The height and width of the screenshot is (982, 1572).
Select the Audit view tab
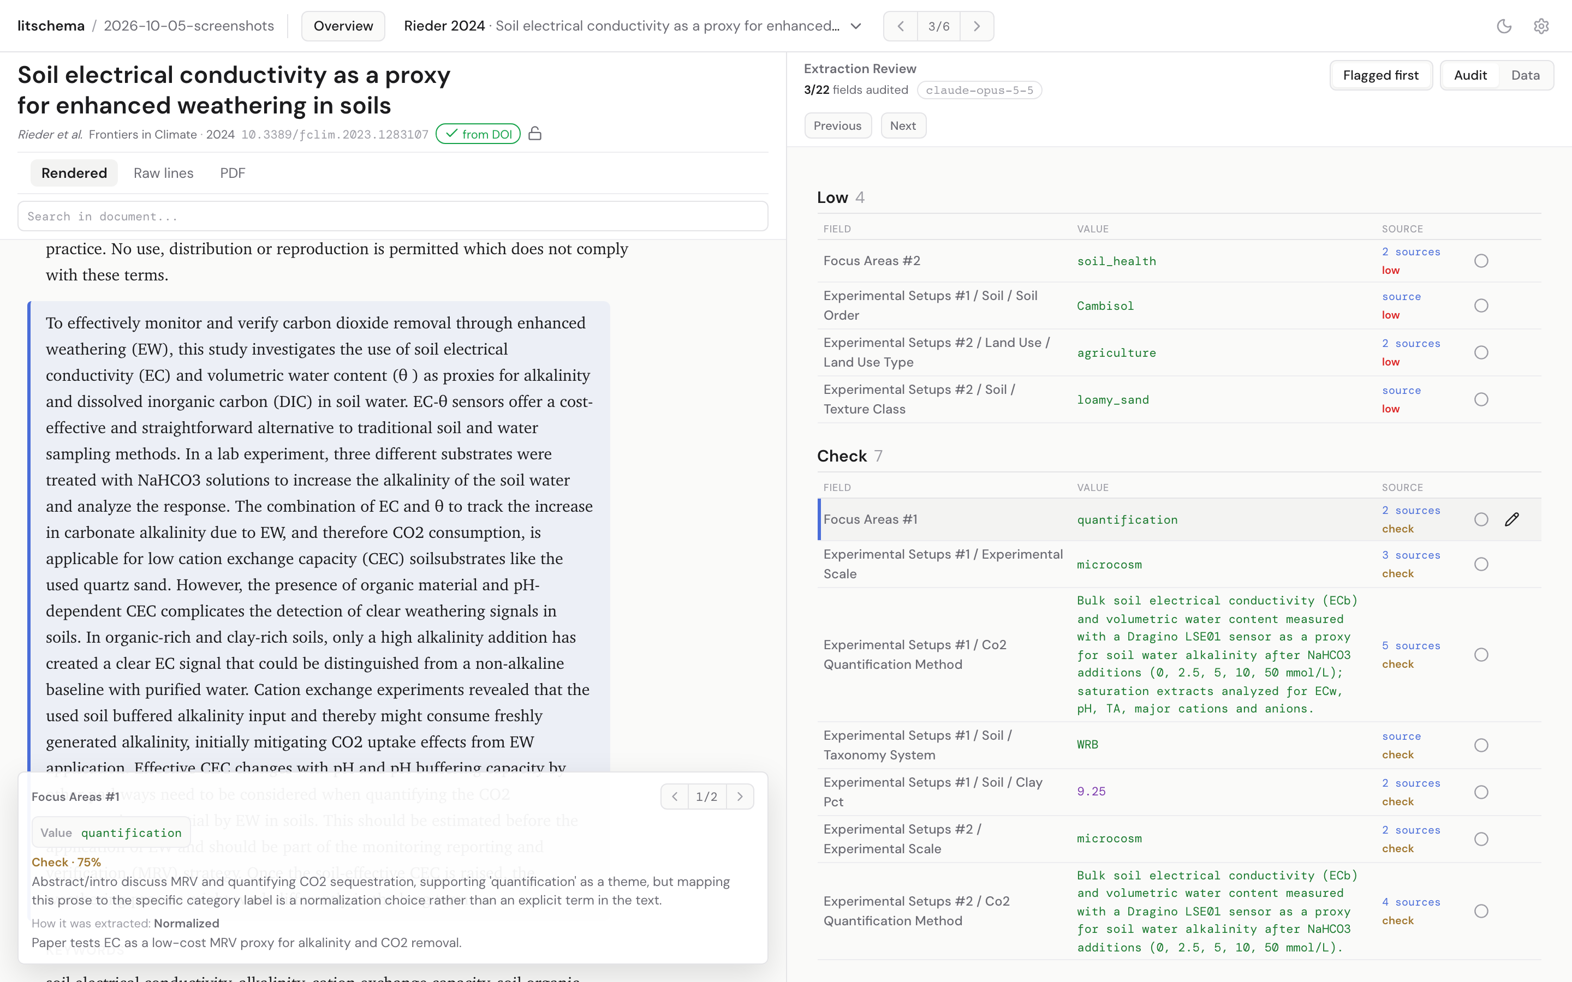[x=1470, y=75]
